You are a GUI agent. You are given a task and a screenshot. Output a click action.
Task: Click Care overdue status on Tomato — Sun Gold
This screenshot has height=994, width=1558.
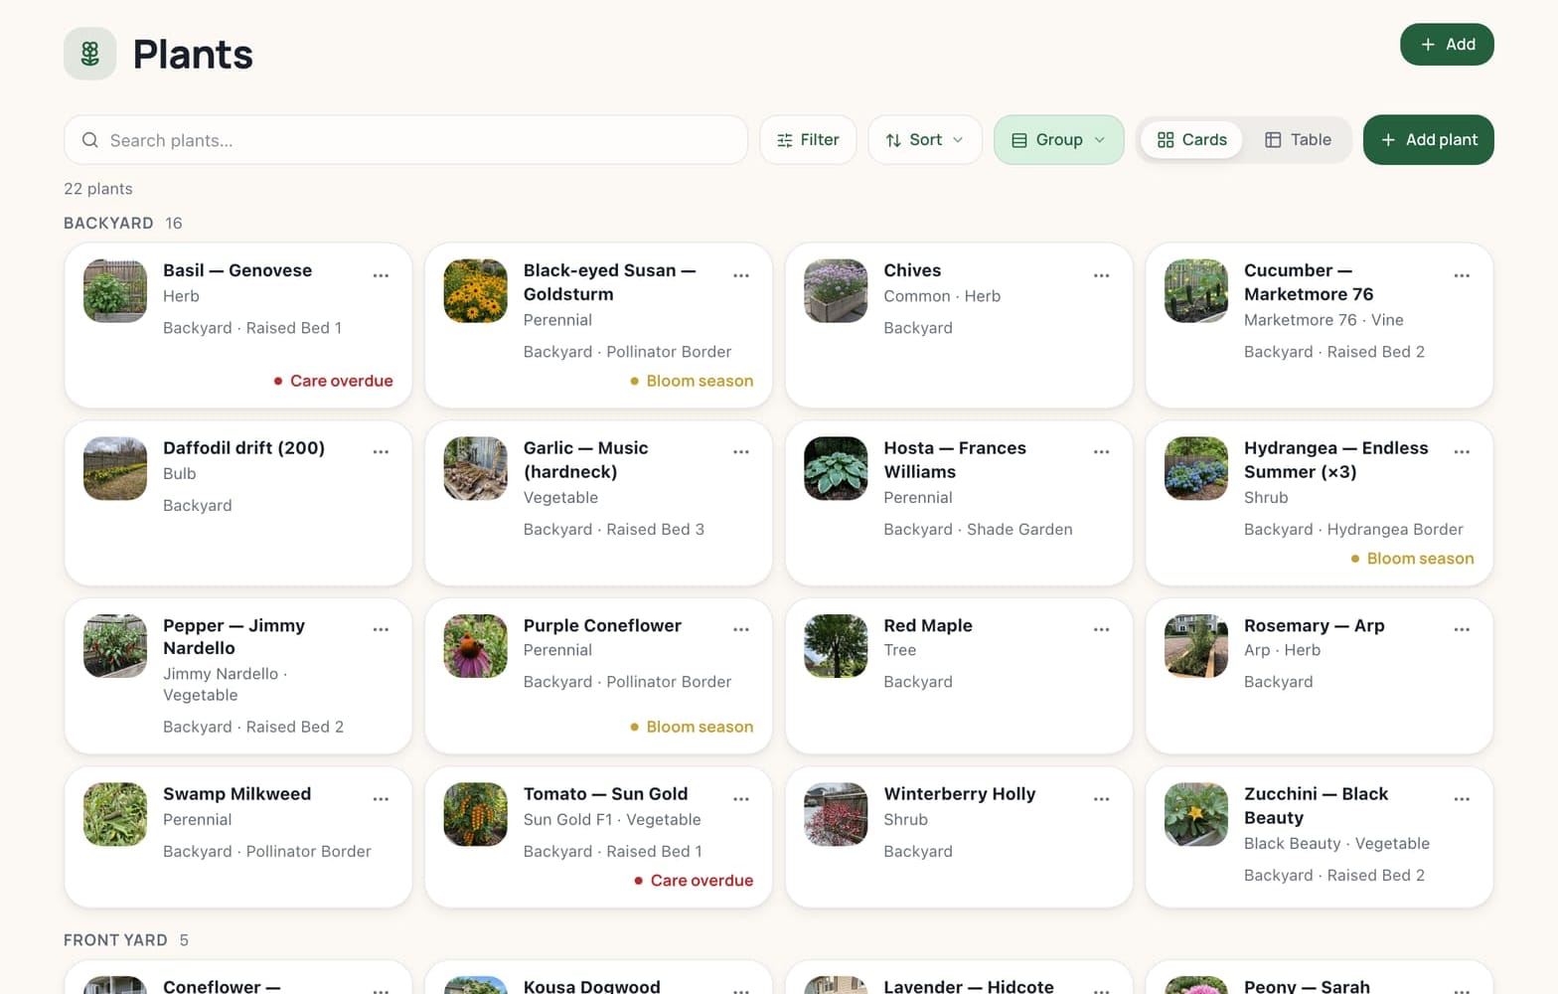point(694,881)
